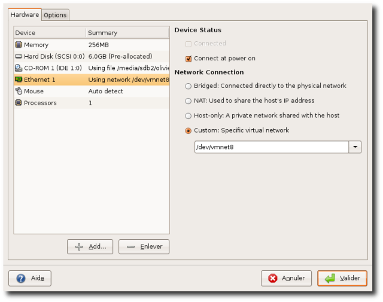Screen dimensions: 383x302
Task: Click the green arrow Valider icon
Action: tap(330, 278)
